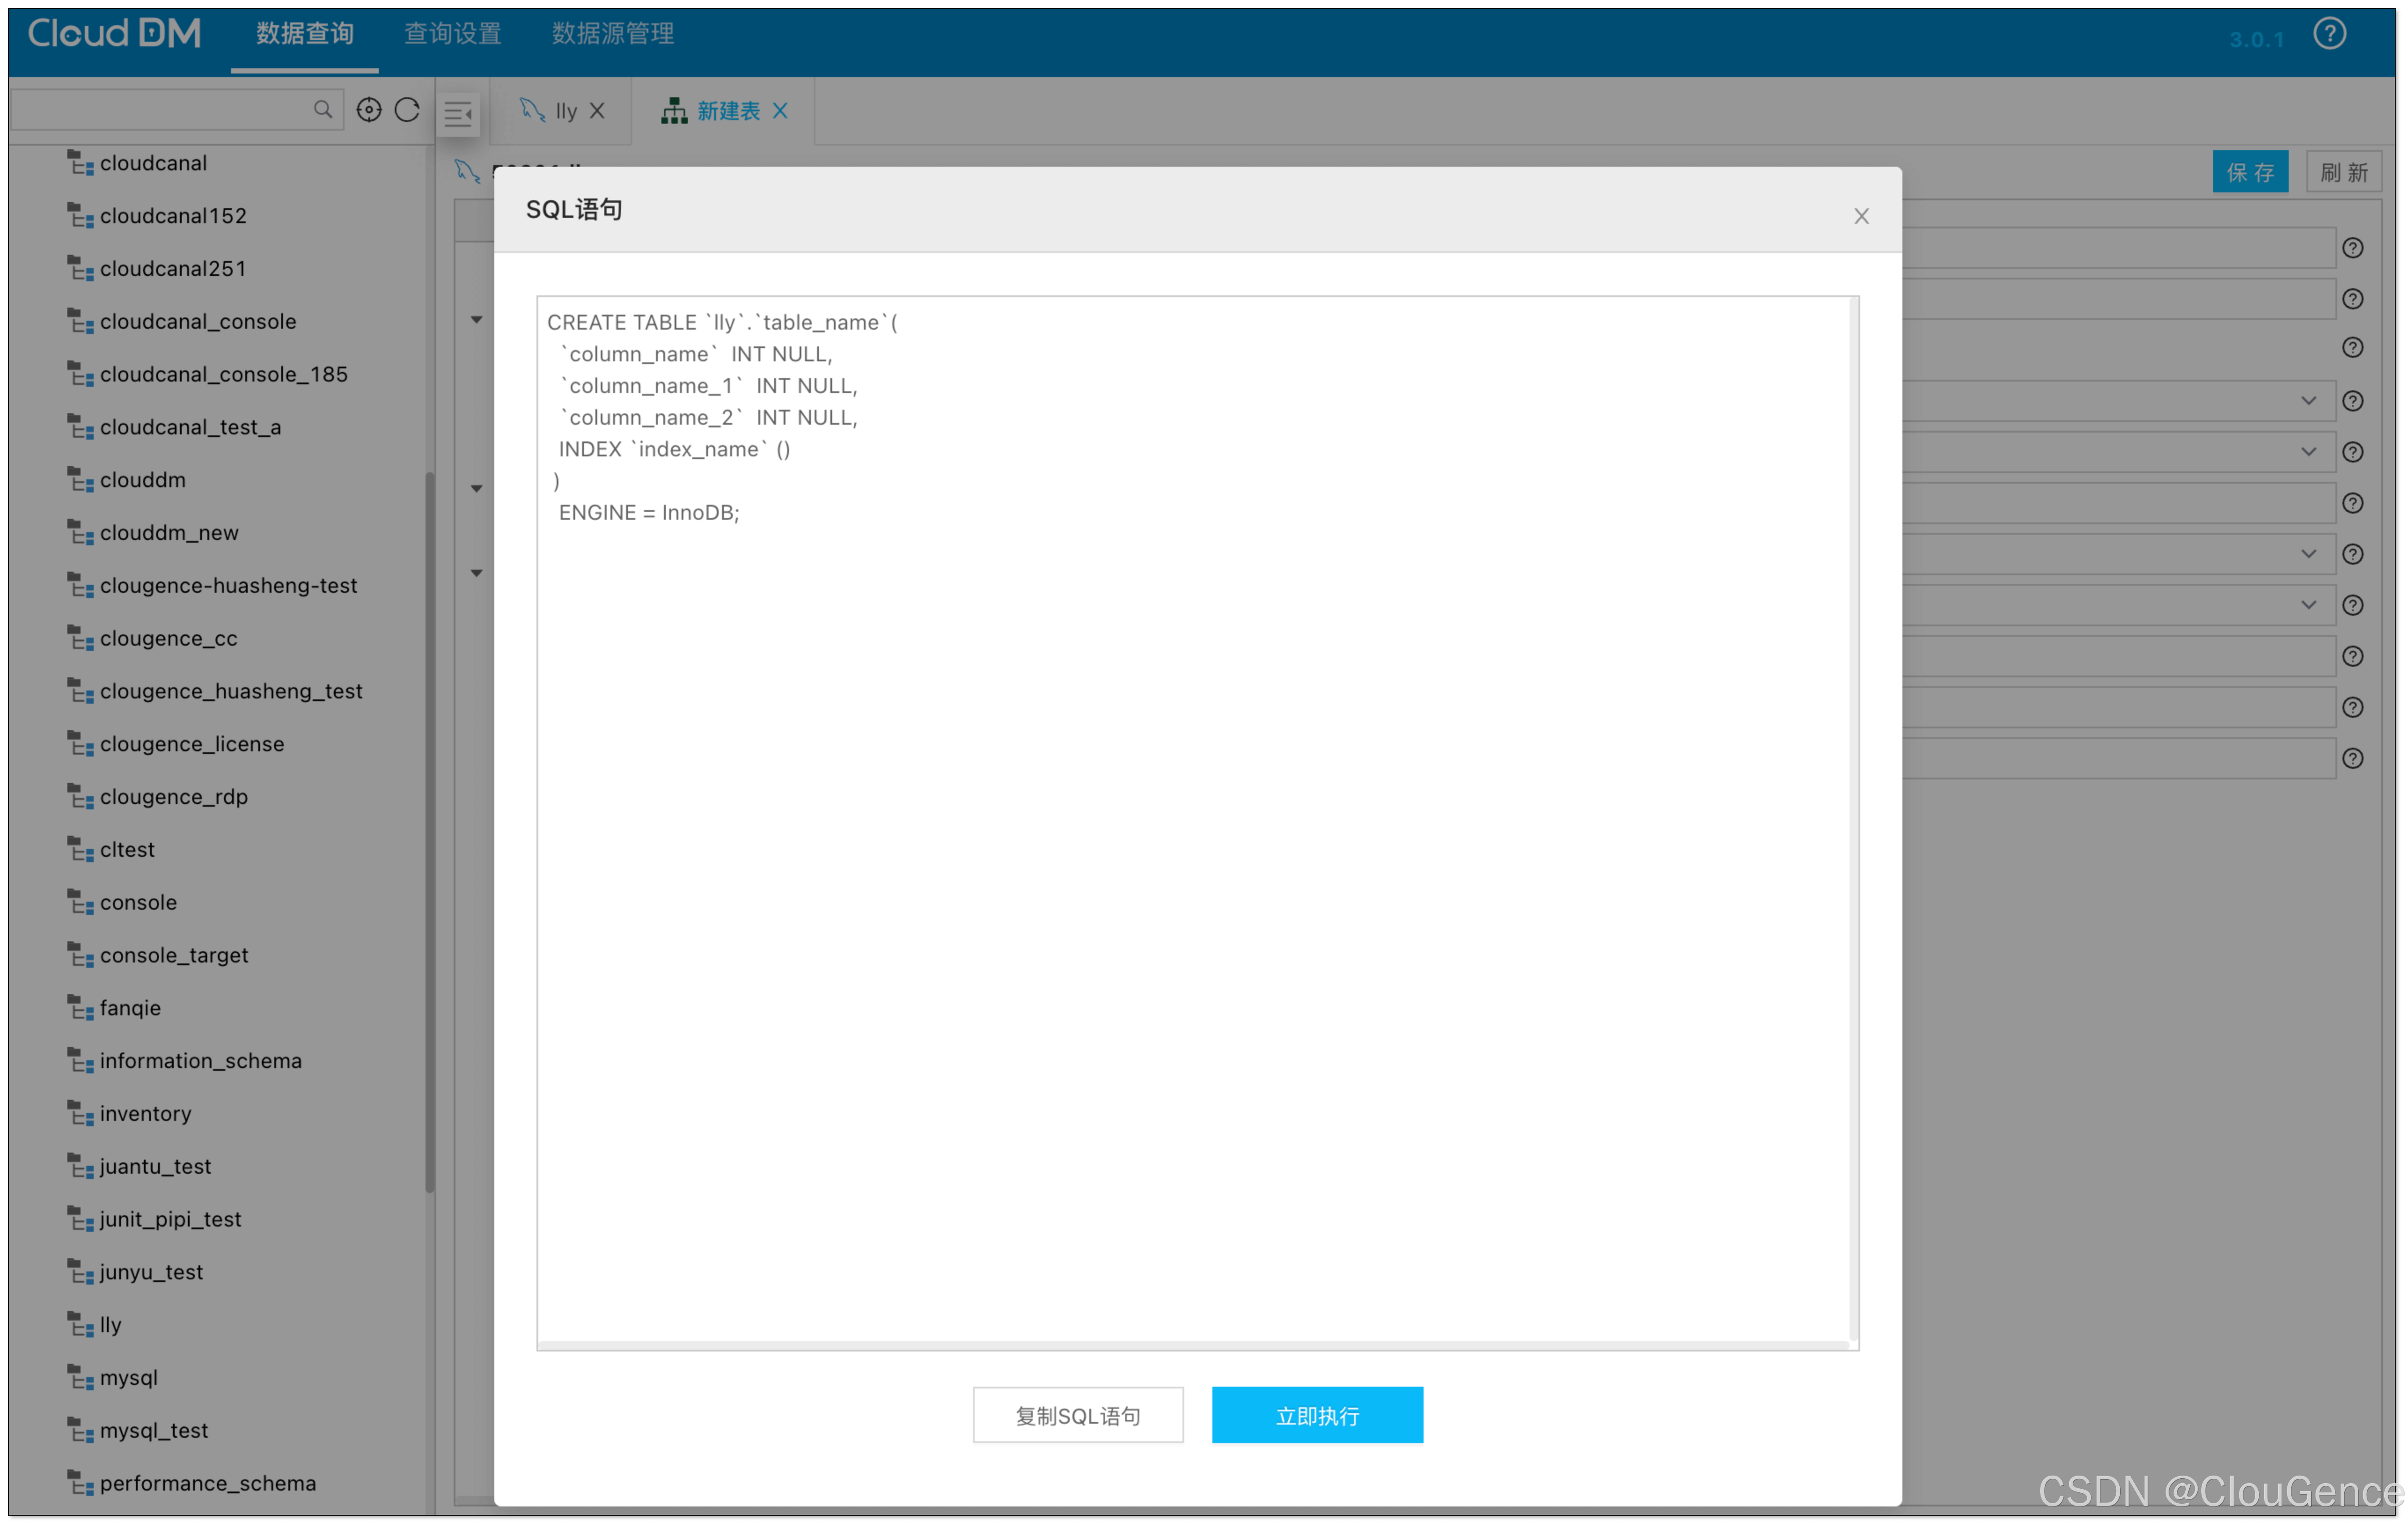Open the last dropdown chevron on right panel
The width and height of the screenshot is (2408, 1528).
2308,605
